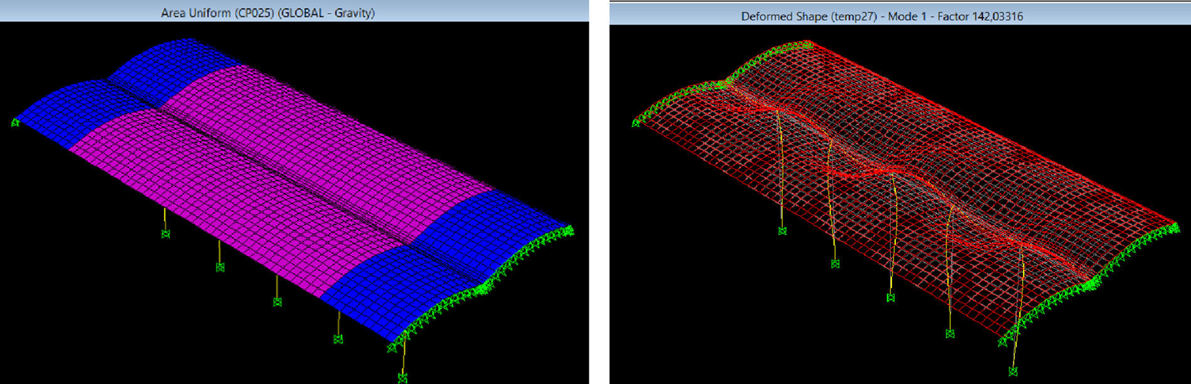The height and width of the screenshot is (384, 1191).
Task: Select leftmost column base support in load view
Action: [165, 234]
